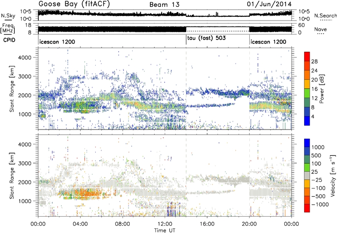Select the light green 12–16 dB colorbar segment
Viewport: 337px width, 233px height.
pos(307,93)
